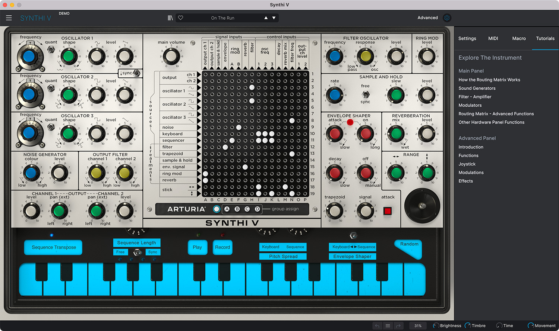The width and height of the screenshot is (559, 331).
Task: Open the undo history list icon
Action: (388, 326)
